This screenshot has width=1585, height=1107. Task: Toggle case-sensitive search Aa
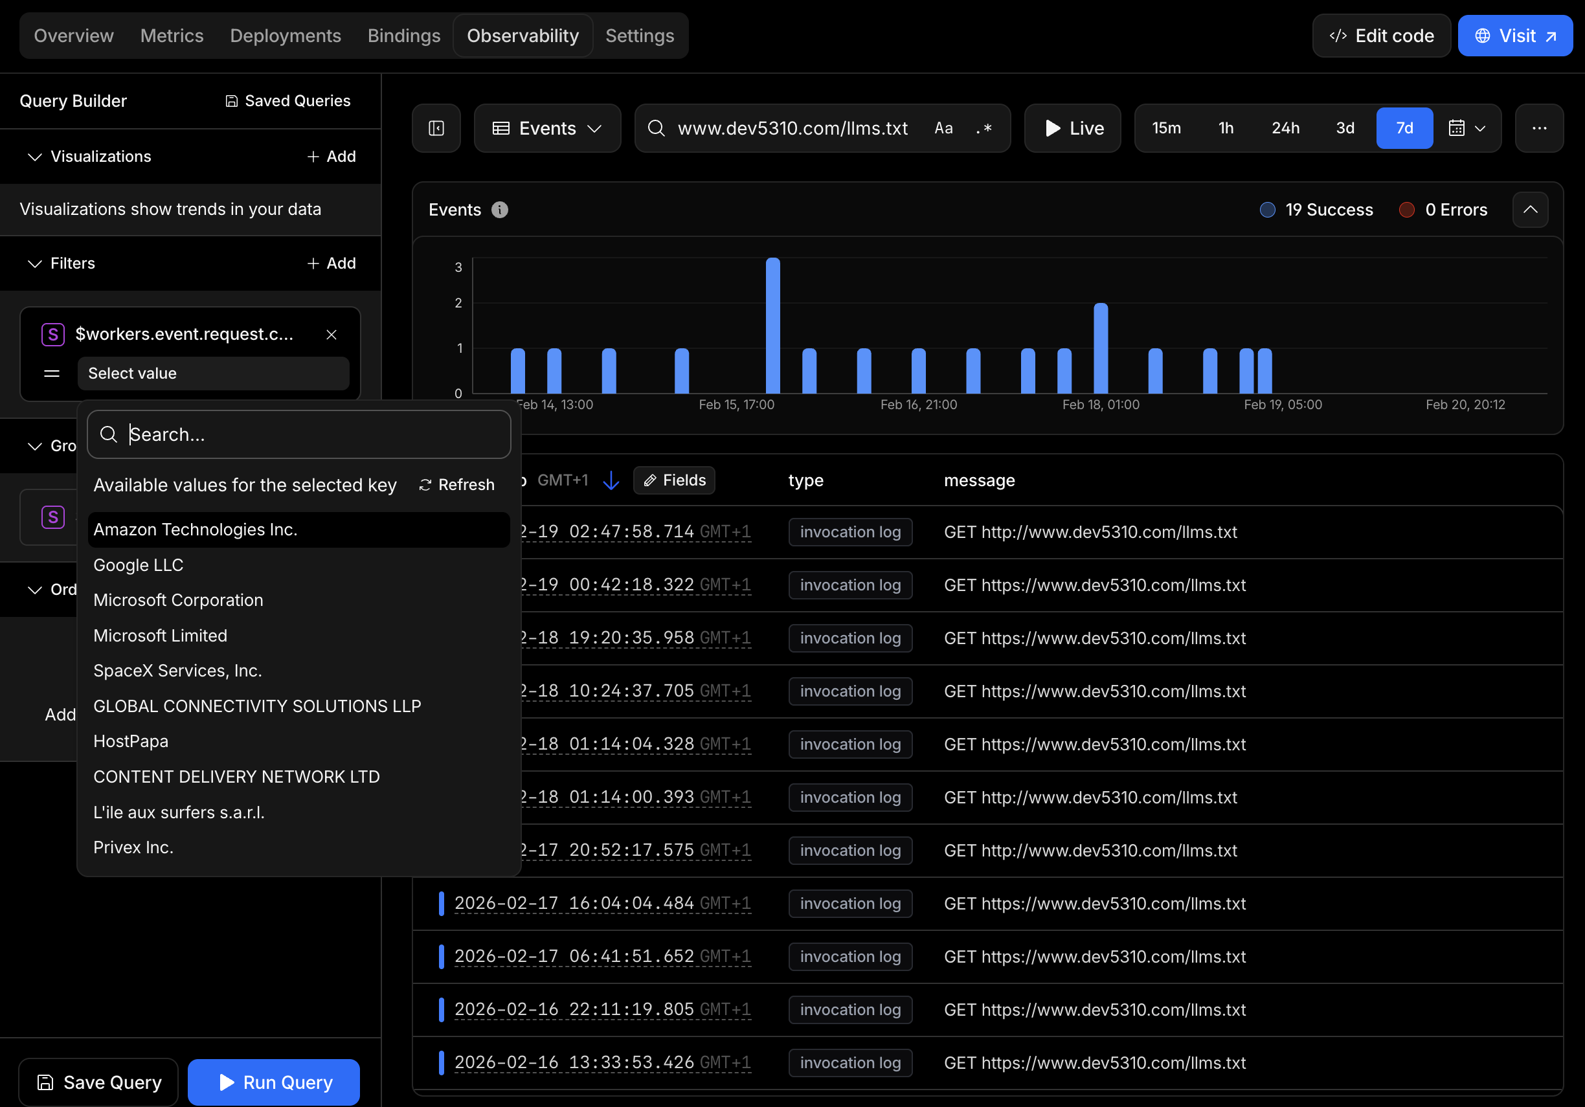pos(943,128)
